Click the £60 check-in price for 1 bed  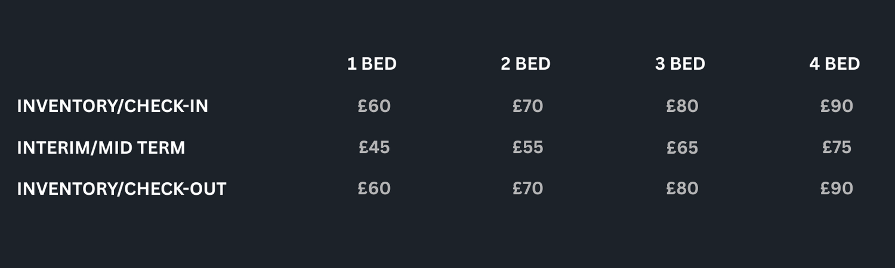pos(374,106)
